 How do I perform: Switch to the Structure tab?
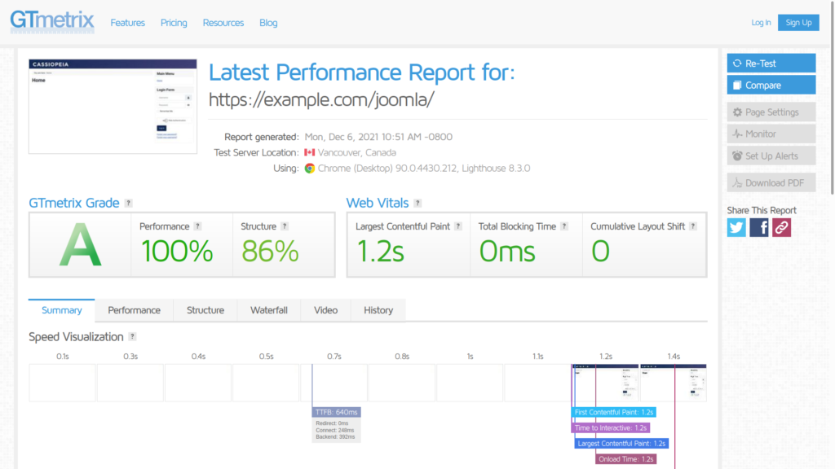[x=205, y=310]
